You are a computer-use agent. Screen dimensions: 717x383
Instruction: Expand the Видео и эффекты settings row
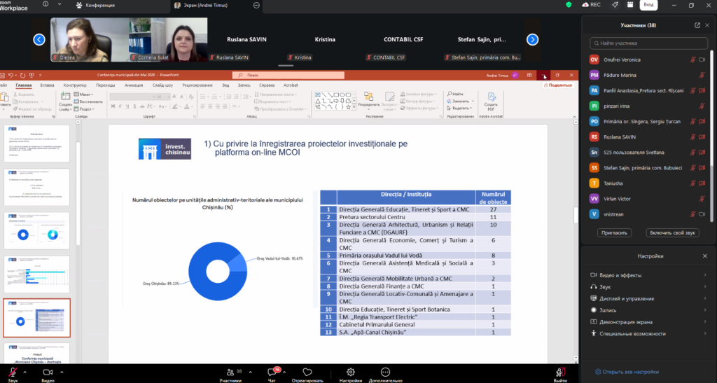pyautogui.click(x=648, y=274)
